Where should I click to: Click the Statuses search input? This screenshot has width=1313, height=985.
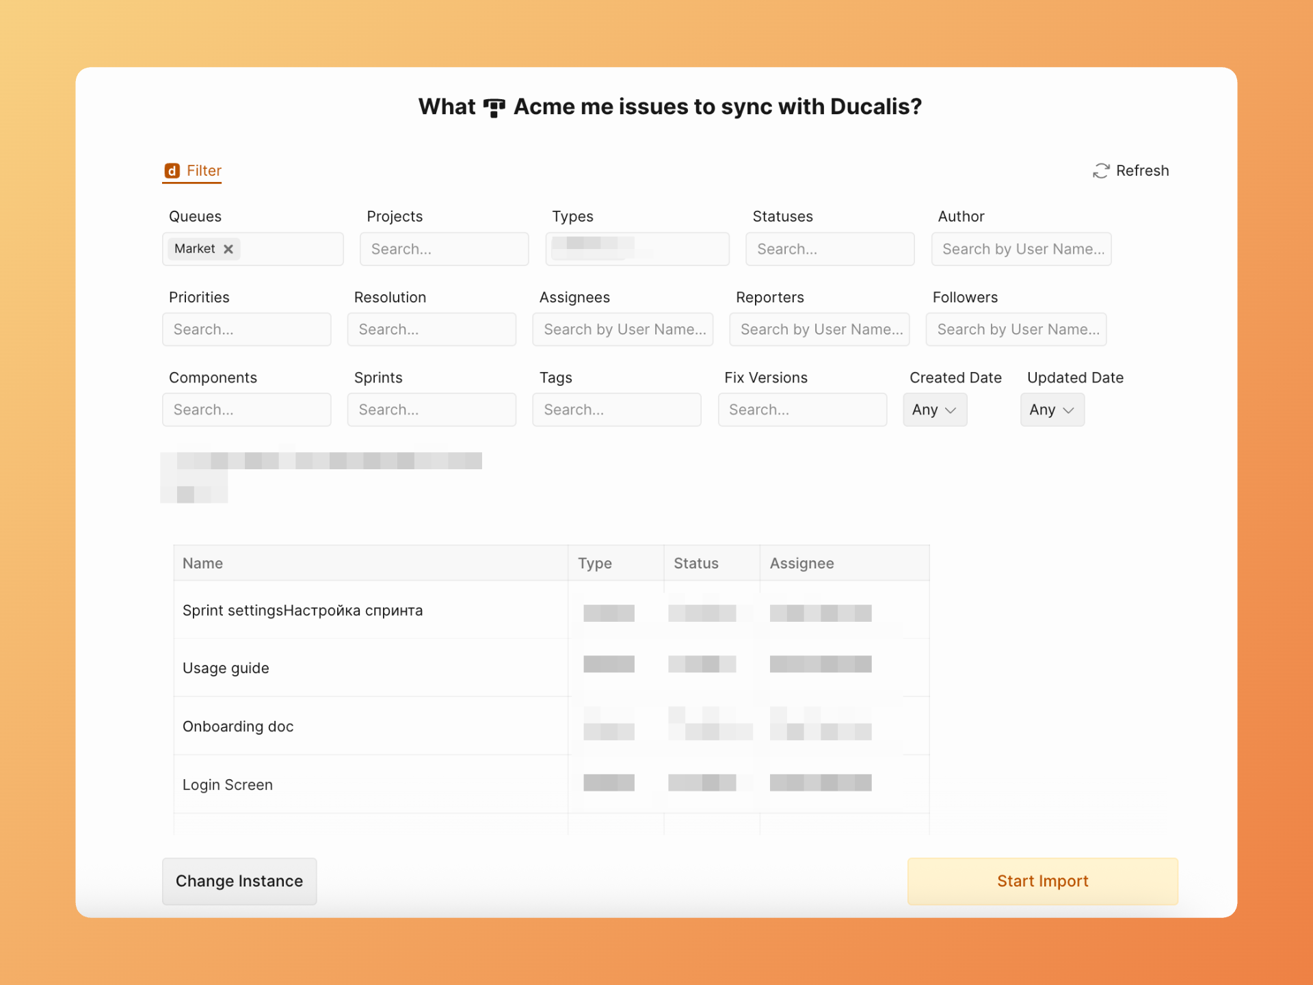[x=830, y=249]
